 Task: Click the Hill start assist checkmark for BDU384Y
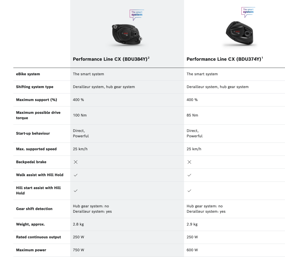[x=76, y=190]
